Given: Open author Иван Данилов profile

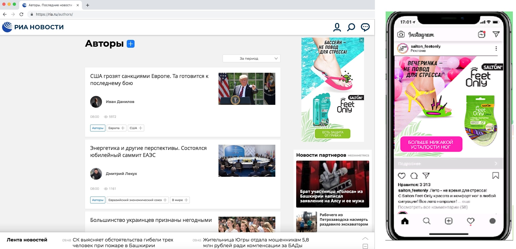Looking at the screenshot, I should 120,102.
